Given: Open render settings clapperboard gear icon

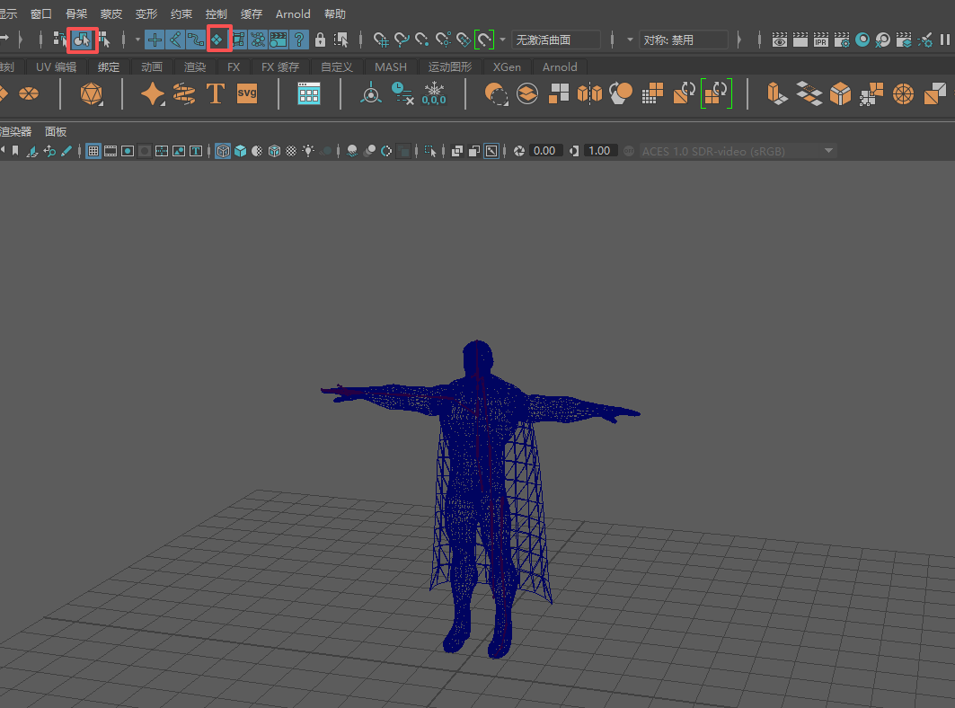Looking at the screenshot, I should (x=842, y=40).
